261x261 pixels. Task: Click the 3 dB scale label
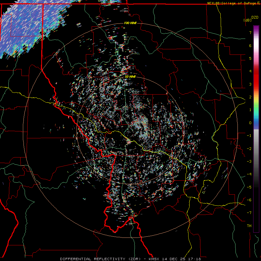(x=250, y=84)
